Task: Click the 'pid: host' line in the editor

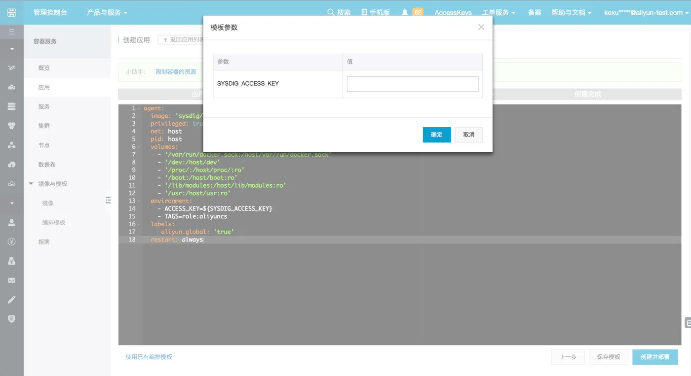Action: point(166,139)
